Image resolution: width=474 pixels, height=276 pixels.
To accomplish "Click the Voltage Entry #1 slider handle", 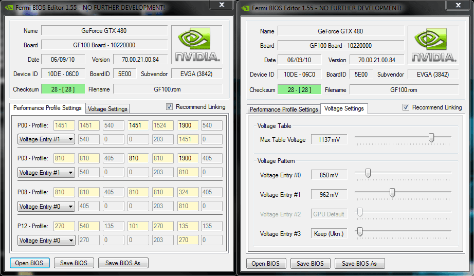I will click(x=392, y=193).
